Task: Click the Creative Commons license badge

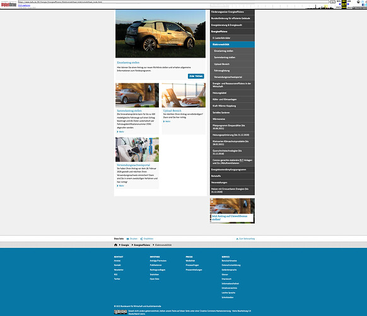Action: pos(120,312)
